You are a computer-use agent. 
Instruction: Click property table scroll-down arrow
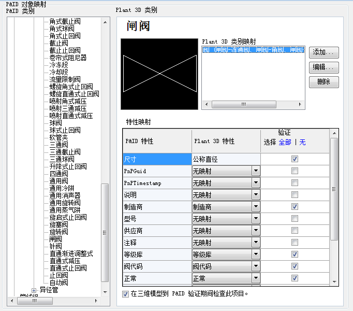pyautogui.click(x=334, y=281)
